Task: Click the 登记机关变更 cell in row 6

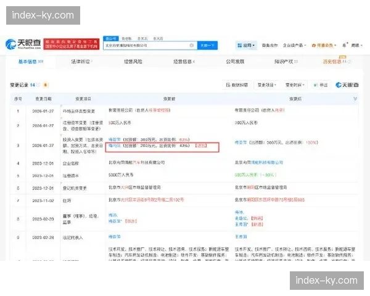Action: [x=75, y=188]
